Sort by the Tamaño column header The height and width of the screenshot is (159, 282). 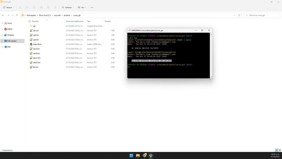click(108, 21)
